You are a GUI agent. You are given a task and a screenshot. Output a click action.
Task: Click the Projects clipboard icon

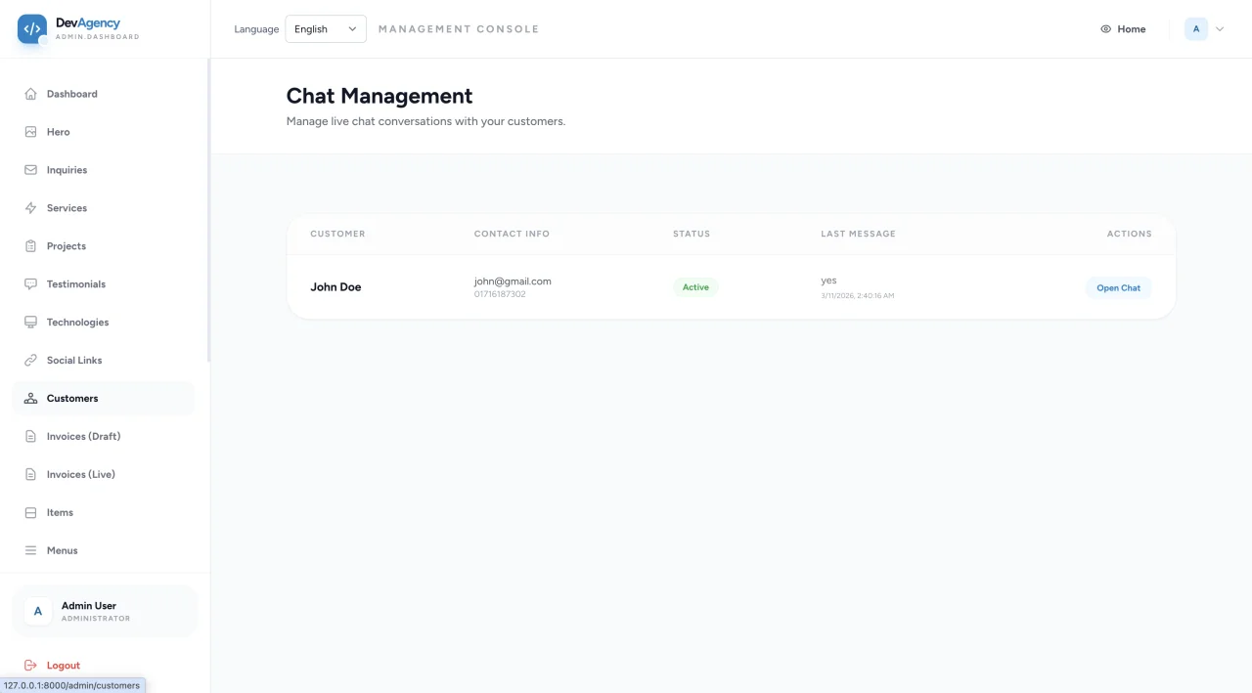click(x=30, y=246)
